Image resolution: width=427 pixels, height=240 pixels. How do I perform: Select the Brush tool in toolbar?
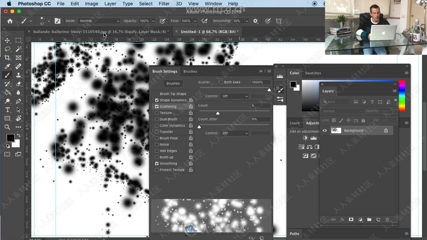point(7,75)
